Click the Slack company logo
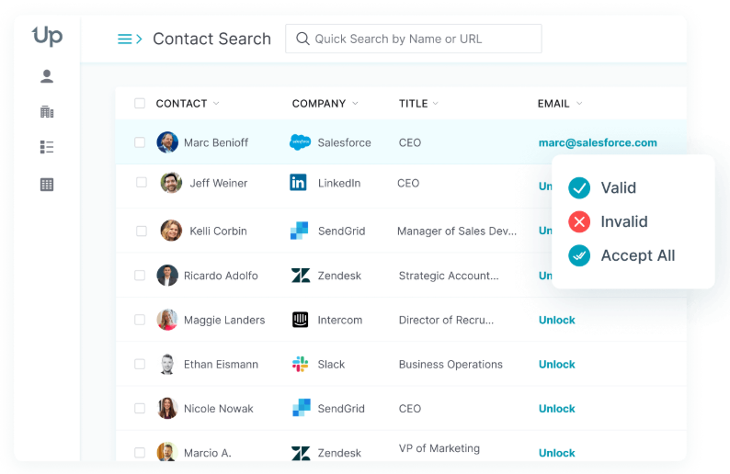Image resolution: width=730 pixels, height=474 pixels. point(301,364)
